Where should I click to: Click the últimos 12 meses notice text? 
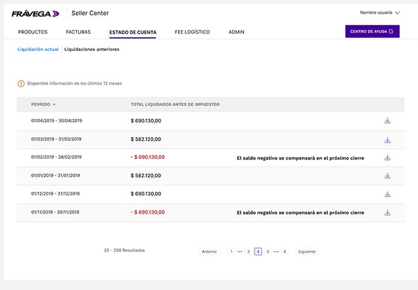tap(75, 83)
